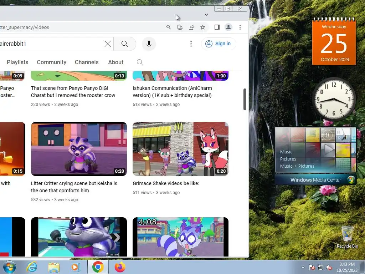Click the share page icon in Chrome

[x=191, y=27]
